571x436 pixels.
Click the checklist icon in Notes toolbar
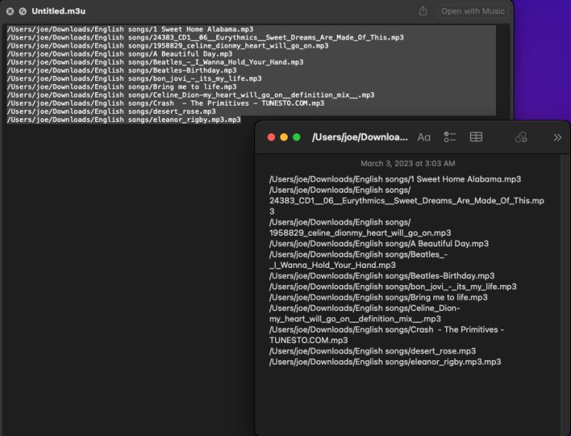[450, 137]
